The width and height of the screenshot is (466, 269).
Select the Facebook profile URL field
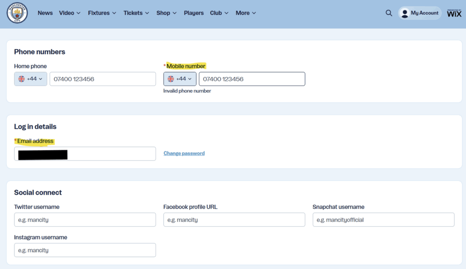point(234,220)
